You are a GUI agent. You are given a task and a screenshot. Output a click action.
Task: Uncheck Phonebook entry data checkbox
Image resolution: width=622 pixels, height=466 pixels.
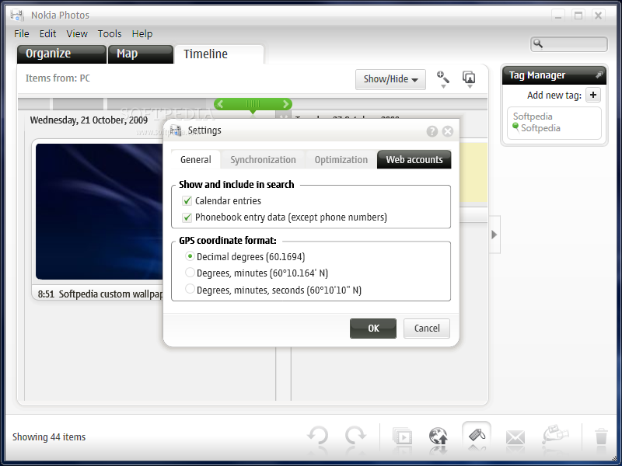(187, 217)
